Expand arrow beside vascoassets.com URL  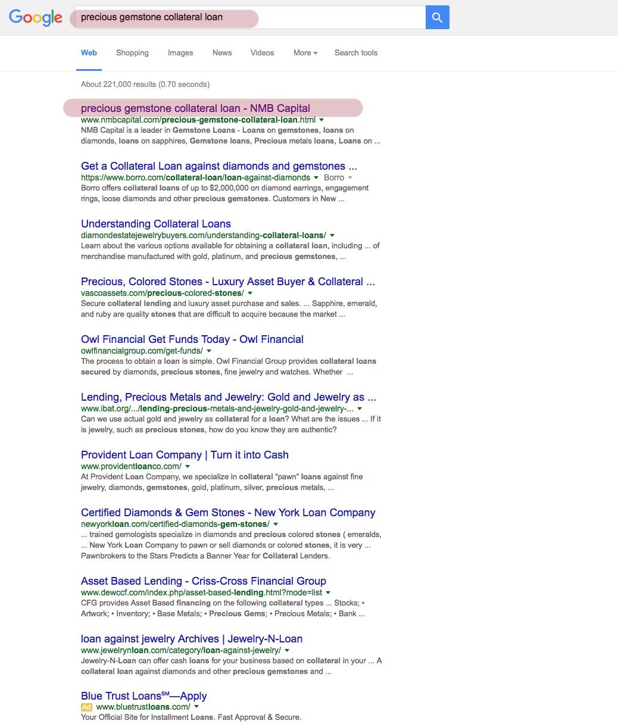tap(249, 294)
